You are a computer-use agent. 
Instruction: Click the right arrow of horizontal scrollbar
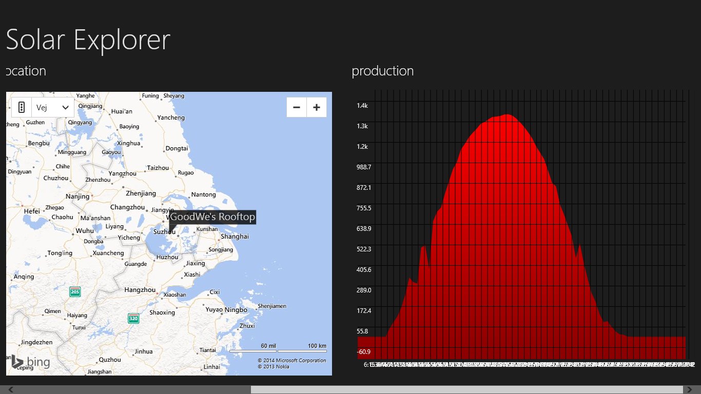(x=691, y=390)
